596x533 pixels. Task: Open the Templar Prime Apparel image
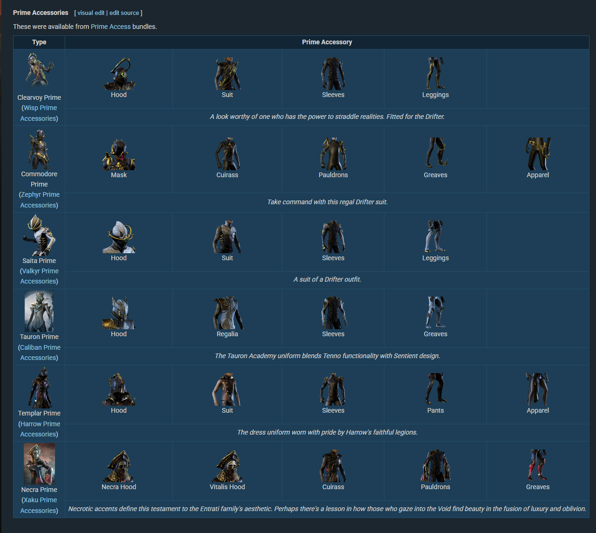tap(538, 389)
